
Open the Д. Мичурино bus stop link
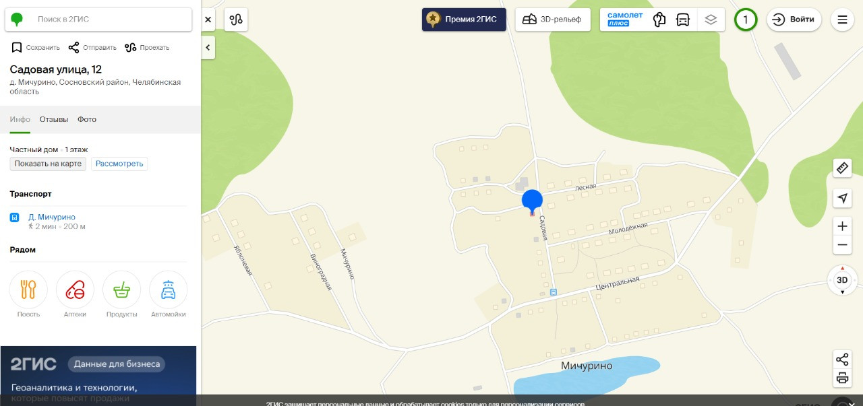pos(52,217)
